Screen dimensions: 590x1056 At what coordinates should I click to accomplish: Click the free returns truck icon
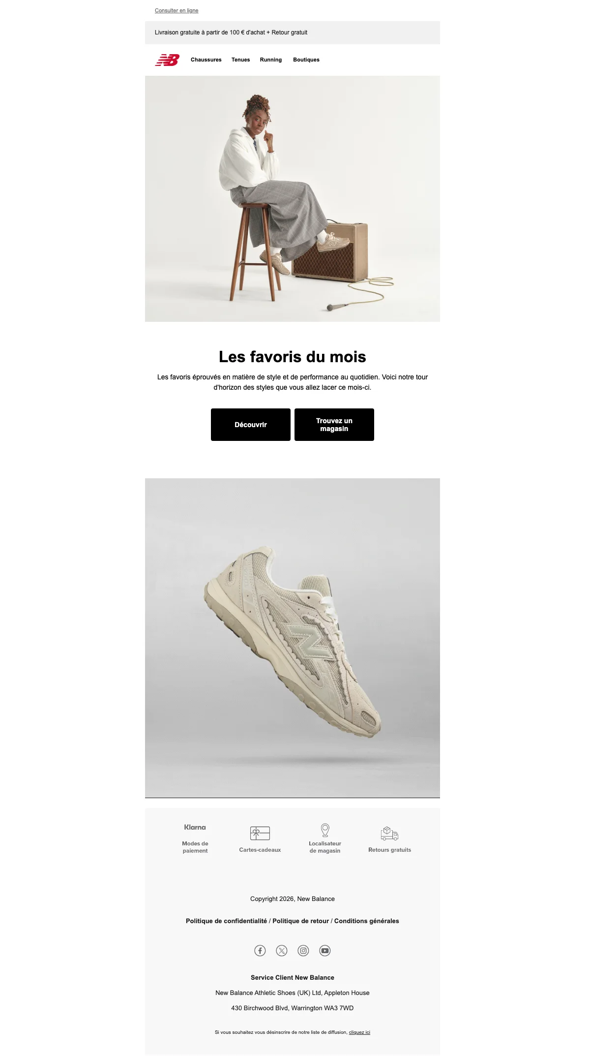click(390, 833)
